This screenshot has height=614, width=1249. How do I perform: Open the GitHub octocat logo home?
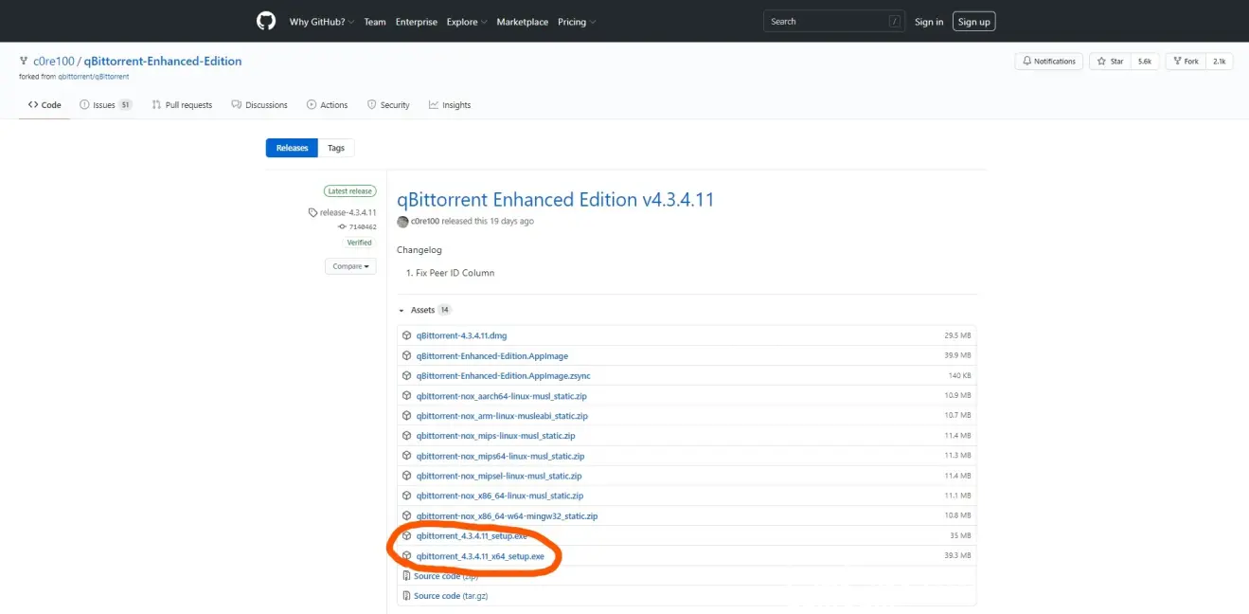[265, 21]
